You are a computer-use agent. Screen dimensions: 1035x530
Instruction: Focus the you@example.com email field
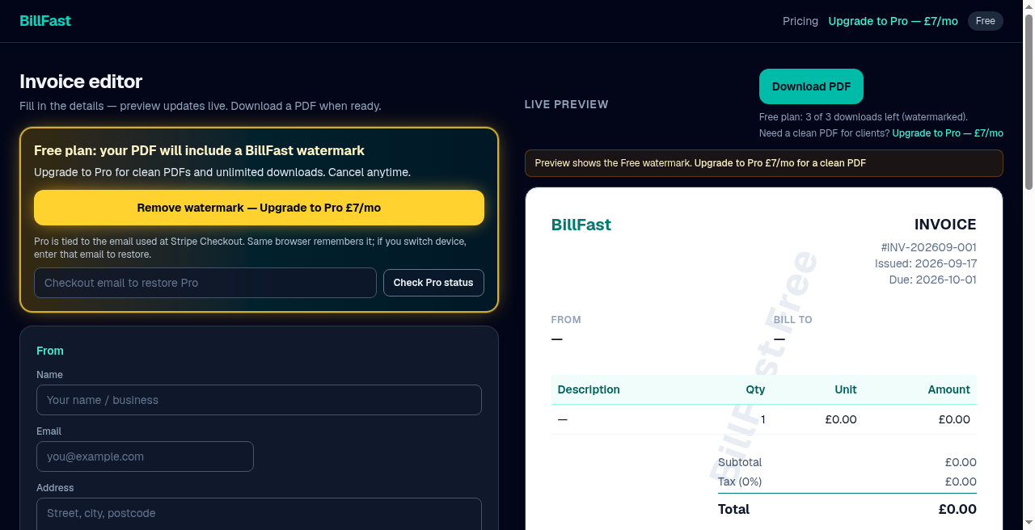pyautogui.click(x=145, y=456)
